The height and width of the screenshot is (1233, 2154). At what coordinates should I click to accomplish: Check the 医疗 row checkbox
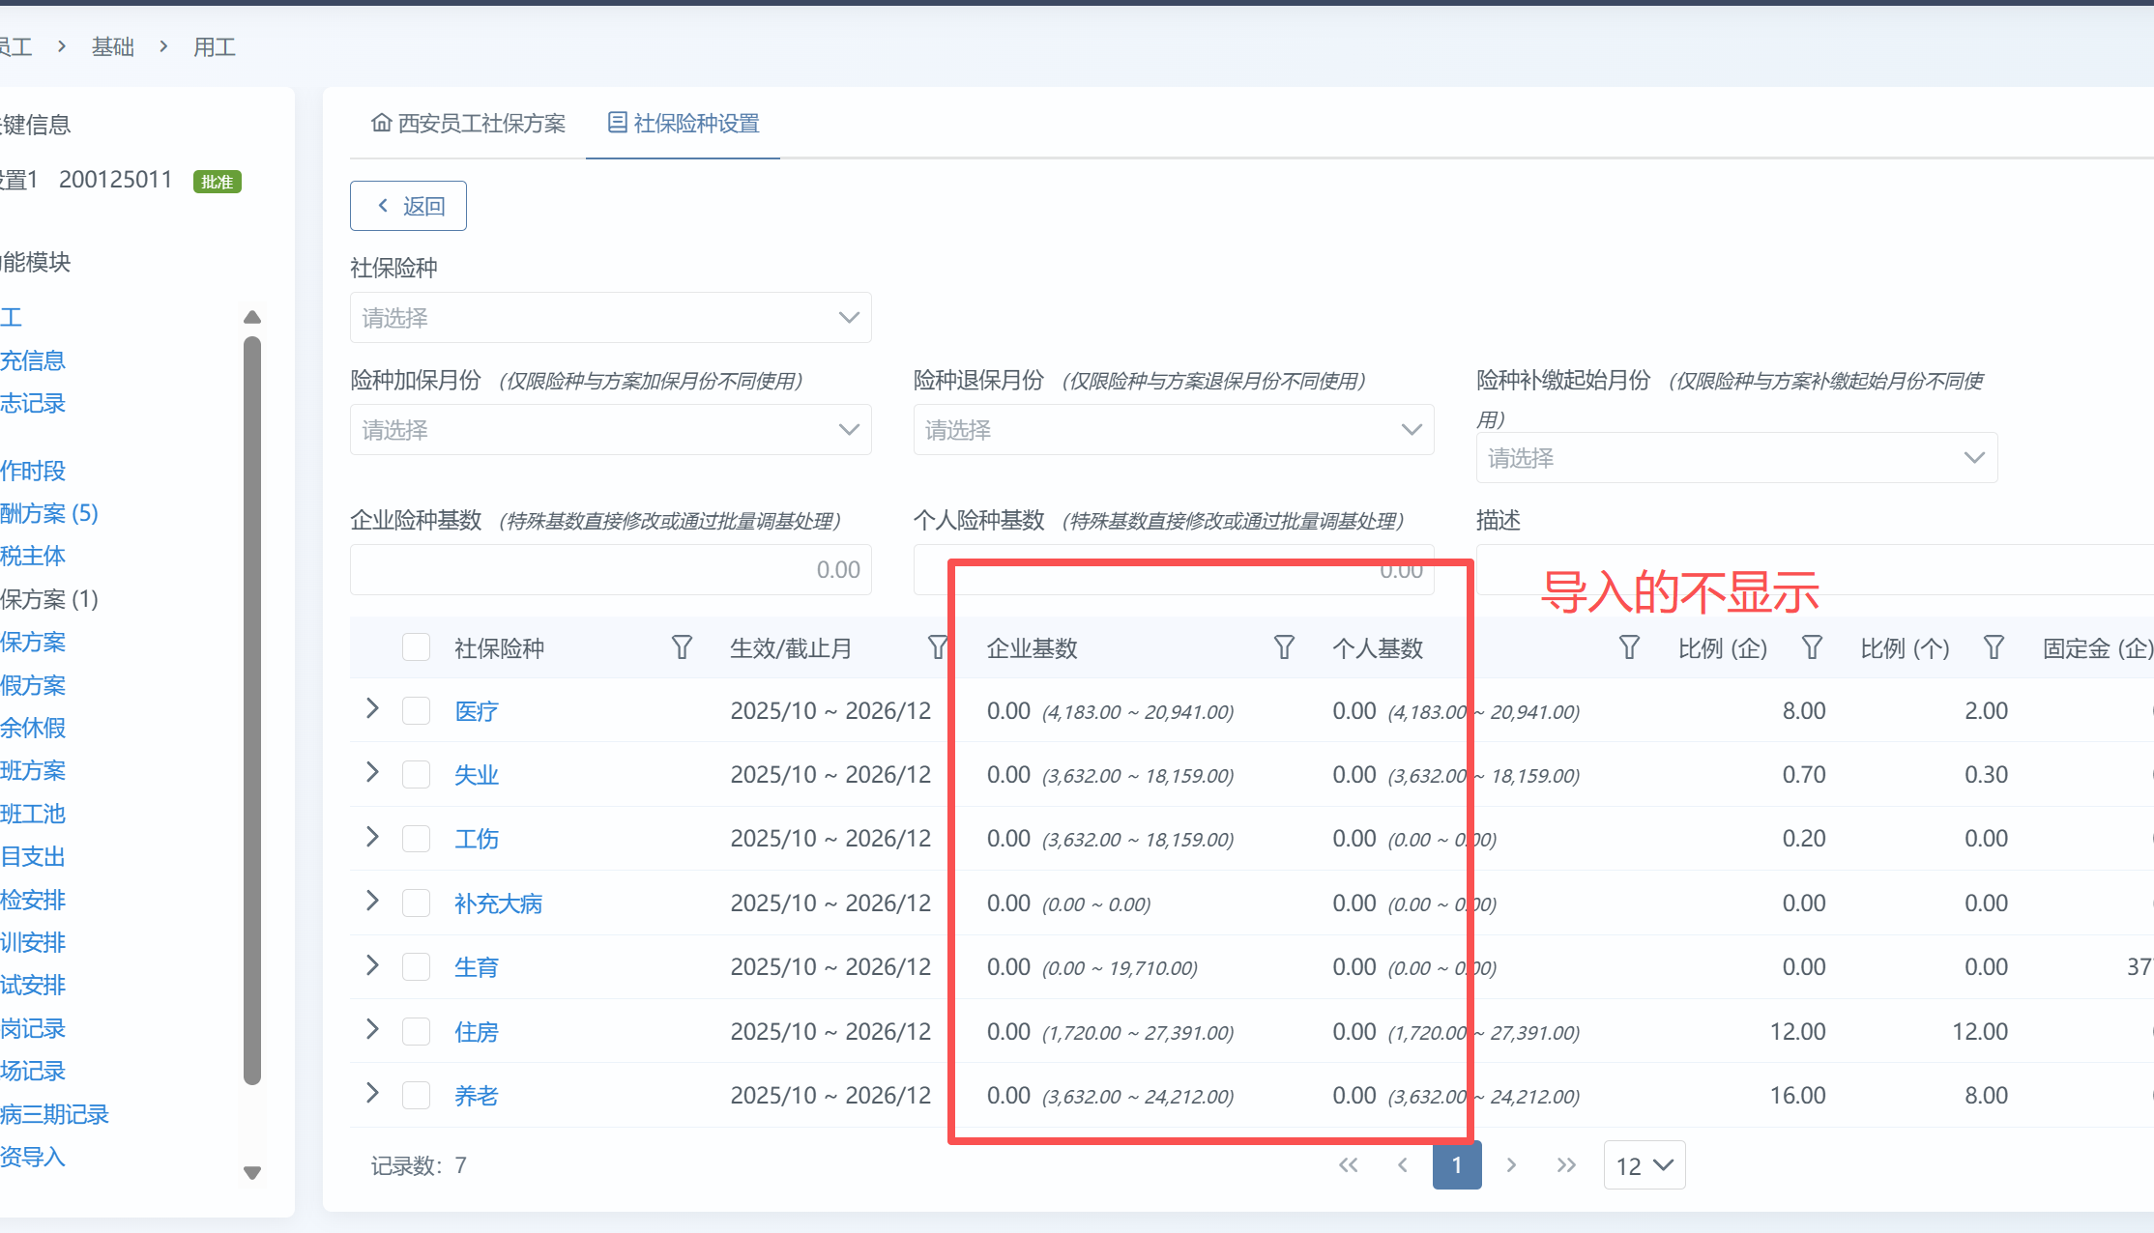416,711
